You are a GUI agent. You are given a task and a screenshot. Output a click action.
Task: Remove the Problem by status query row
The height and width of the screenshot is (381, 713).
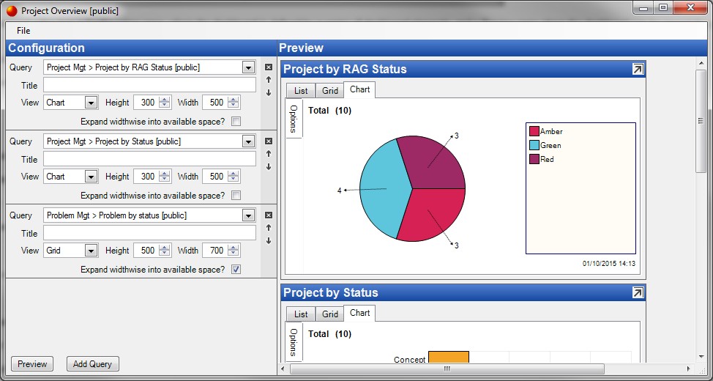point(268,215)
